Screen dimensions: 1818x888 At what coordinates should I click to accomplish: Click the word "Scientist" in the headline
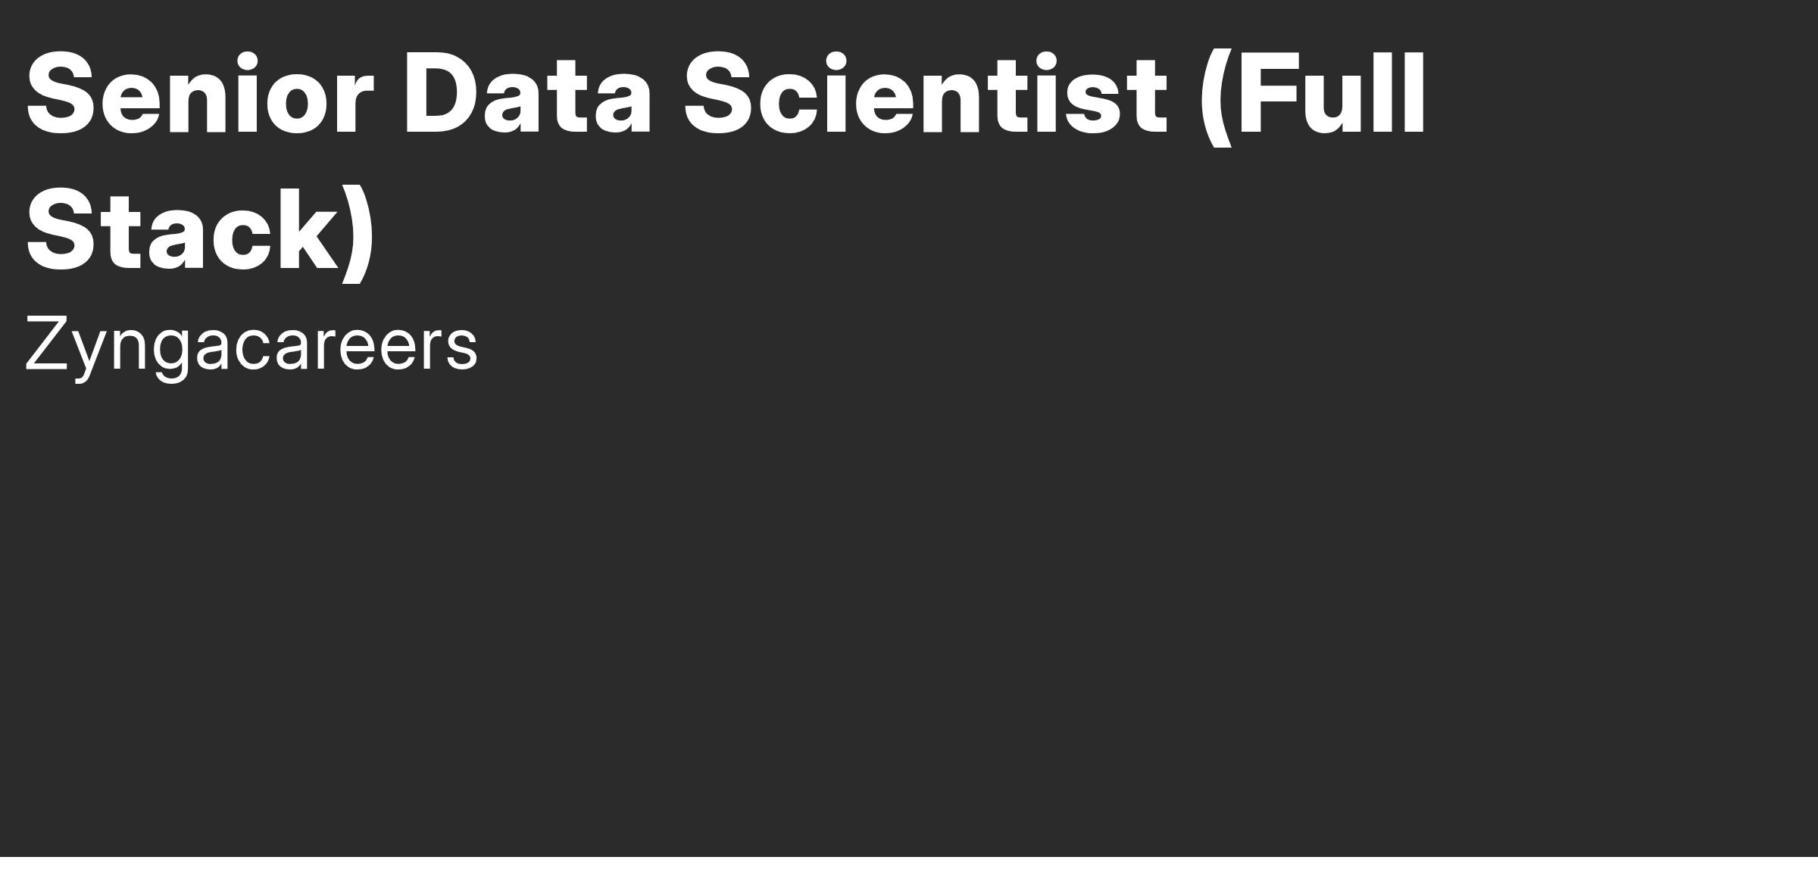tap(925, 95)
